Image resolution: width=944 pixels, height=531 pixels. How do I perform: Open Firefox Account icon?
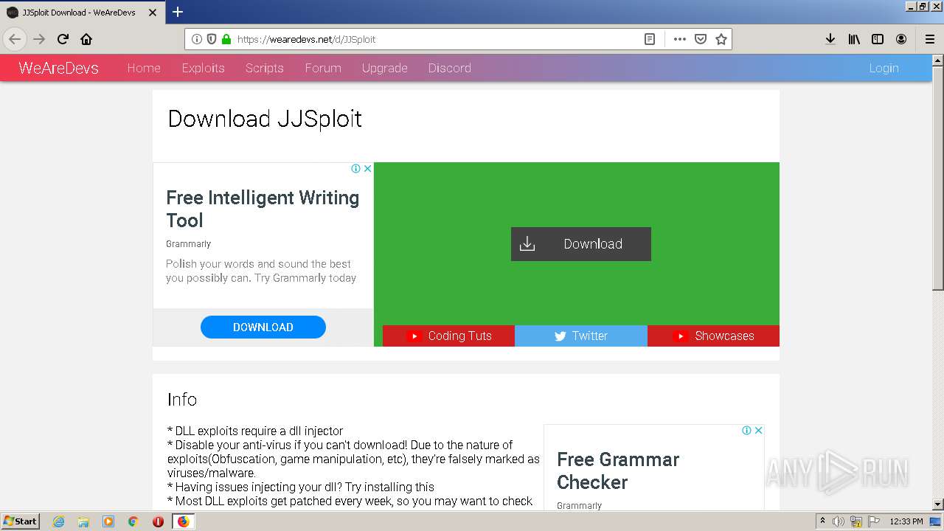[x=901, y=39]
